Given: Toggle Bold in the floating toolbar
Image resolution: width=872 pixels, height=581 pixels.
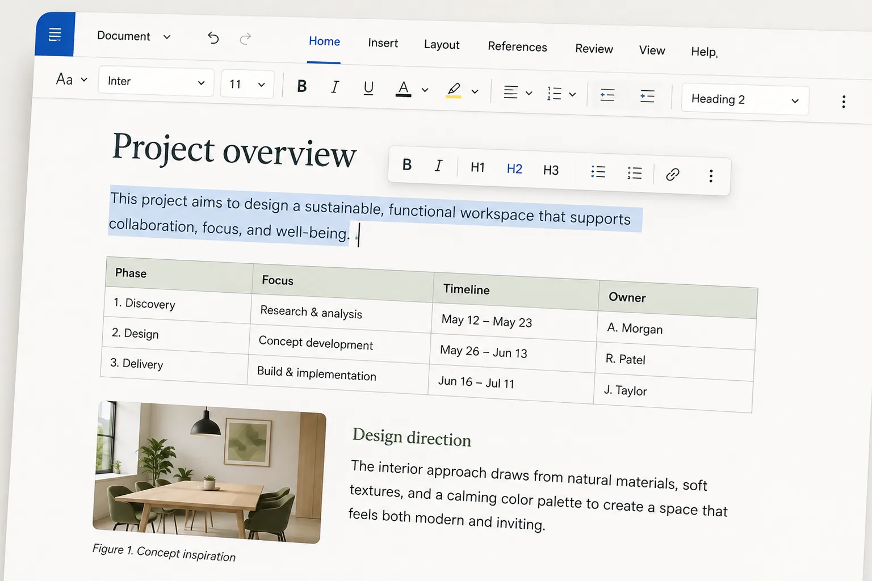Looking at the screenshot, I should tap(407, 165).
